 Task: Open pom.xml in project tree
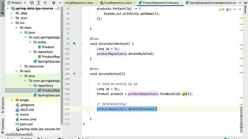24,124
